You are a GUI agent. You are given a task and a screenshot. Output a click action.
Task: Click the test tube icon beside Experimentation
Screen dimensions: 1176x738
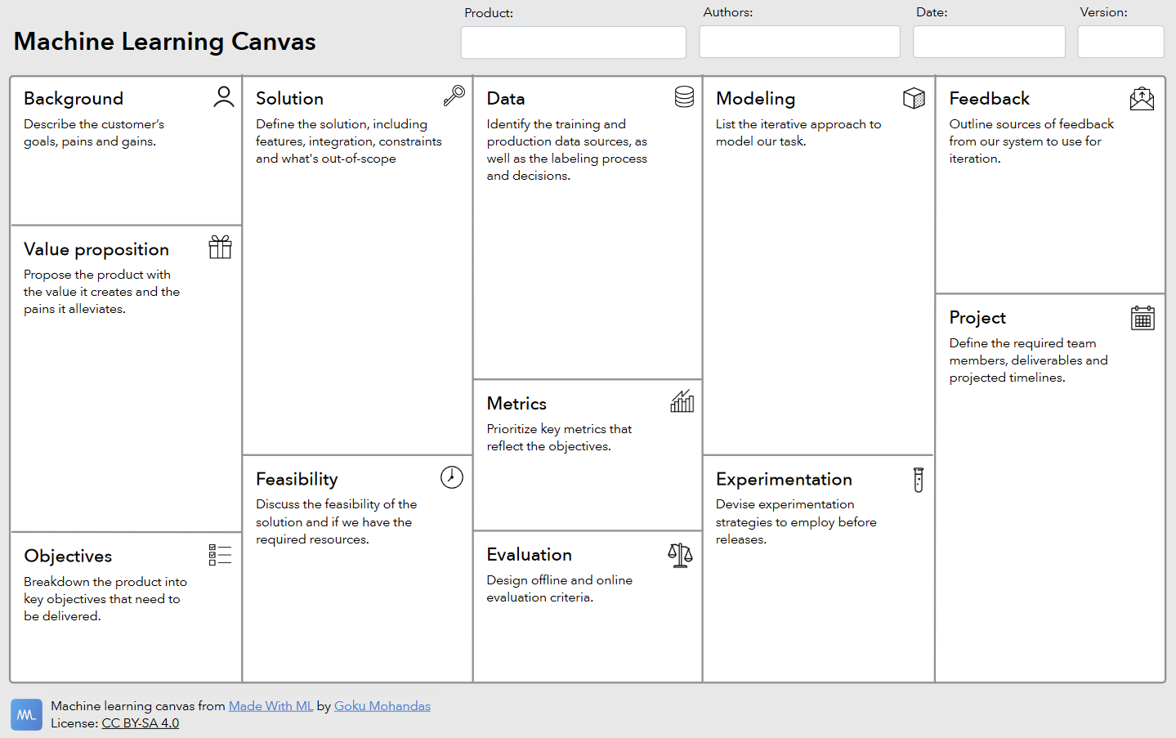pyautogui.click(x=918, y=480)
